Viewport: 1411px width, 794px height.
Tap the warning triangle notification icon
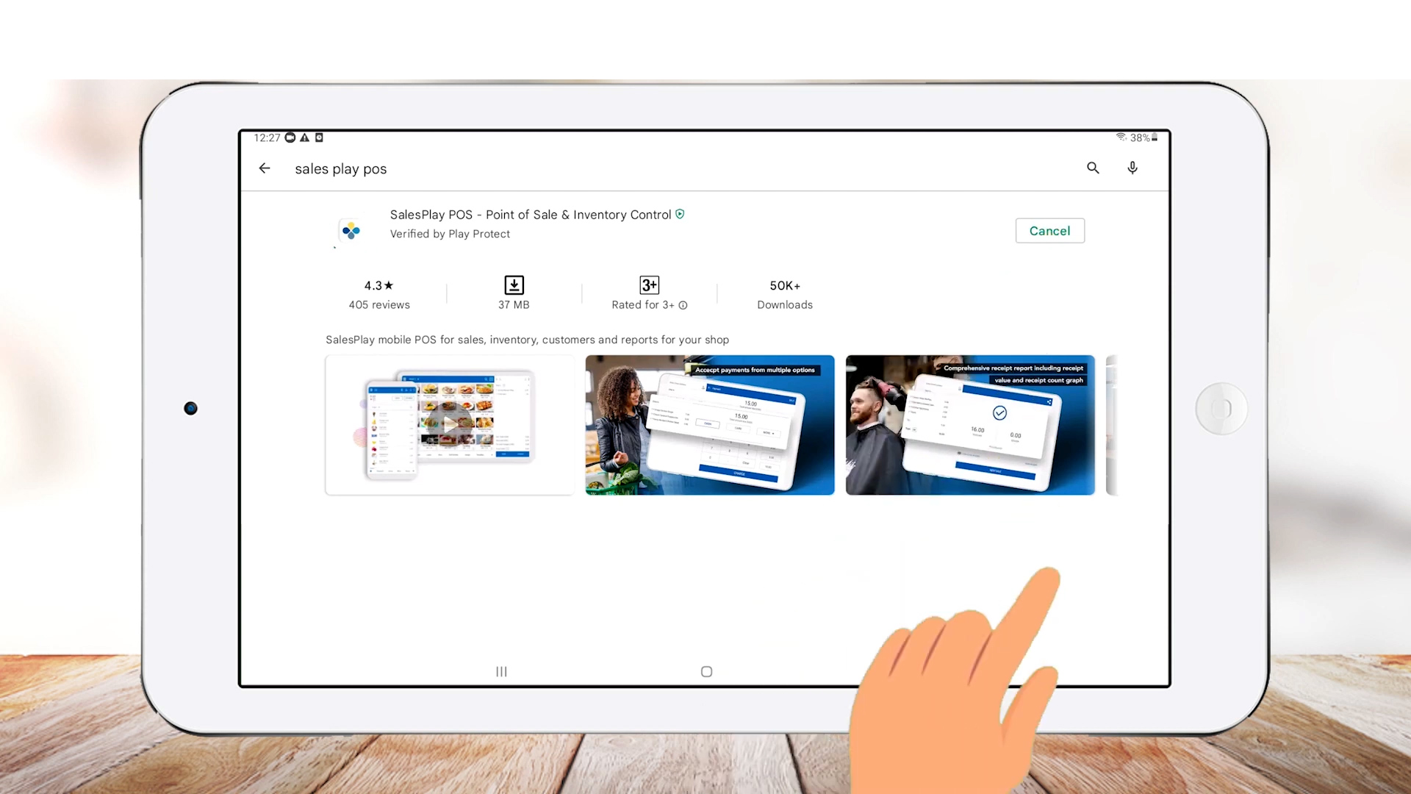304,137
